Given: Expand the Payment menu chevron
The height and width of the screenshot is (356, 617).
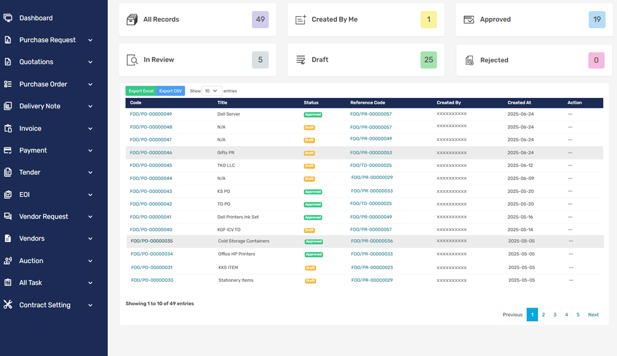Looking at the screenshot, I should click(x=90, y=151).
